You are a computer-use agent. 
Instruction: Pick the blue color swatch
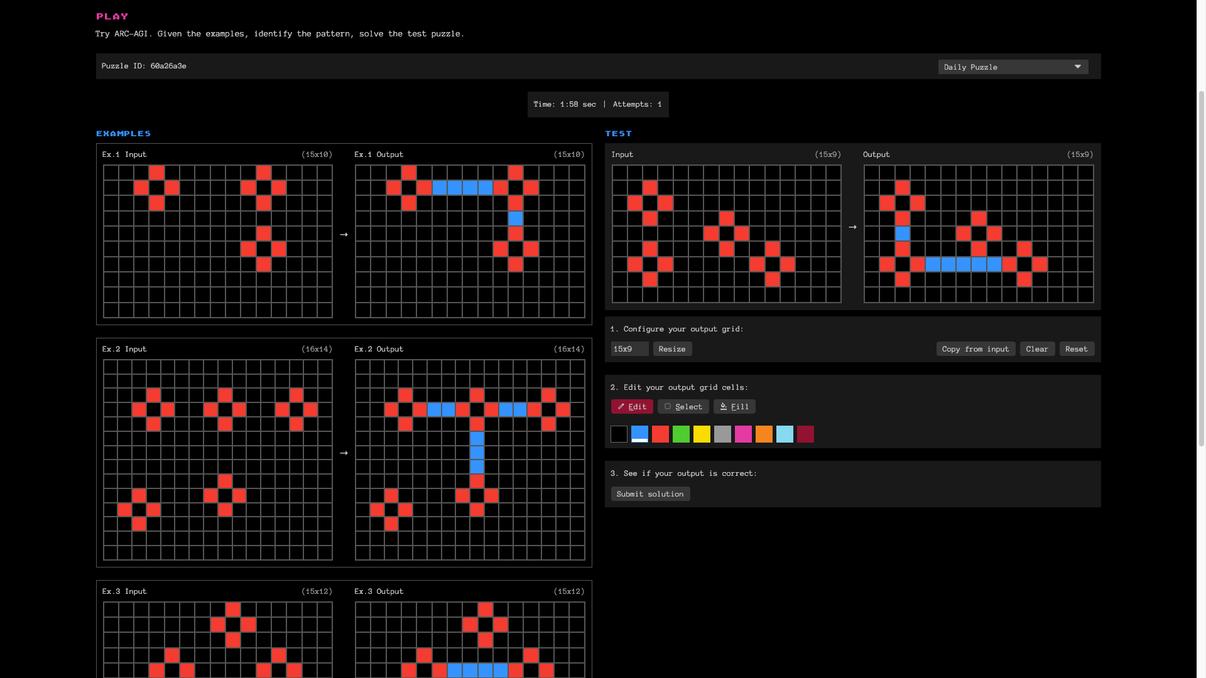click(x=639, y=434)
